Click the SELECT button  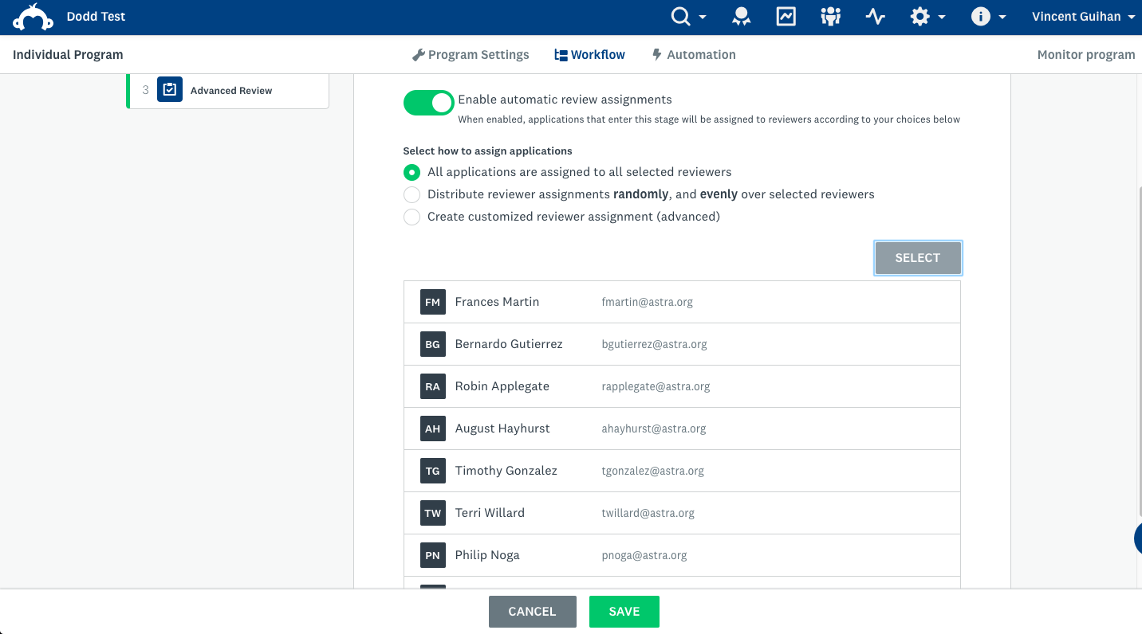(918, 258)
